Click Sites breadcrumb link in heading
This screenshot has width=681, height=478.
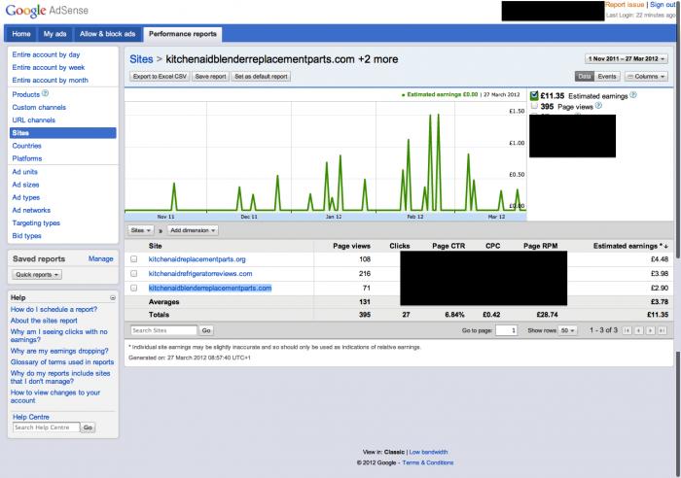141,59
